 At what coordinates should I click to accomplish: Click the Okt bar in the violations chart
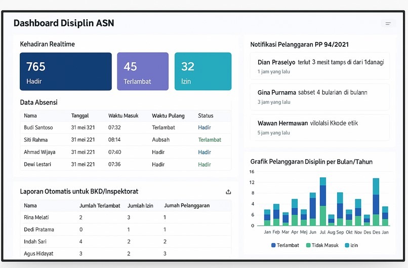(x=349, y=217)
